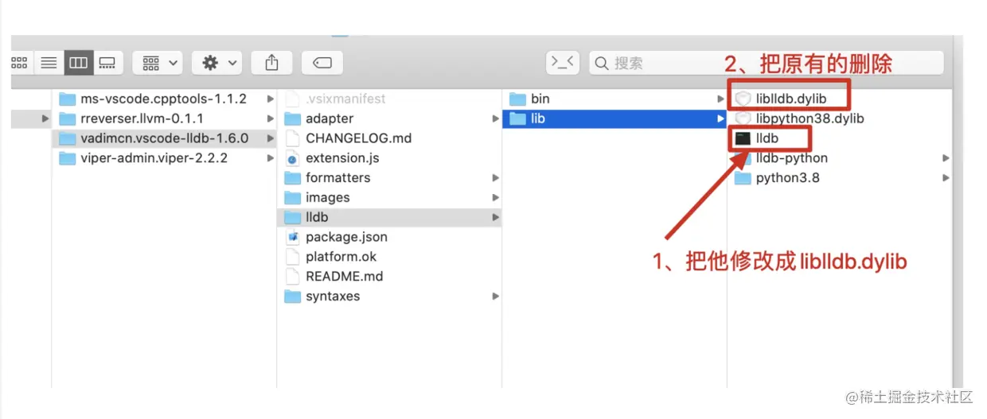Viewport: 987px width, 419px height.
Task: Click the 搜索 search field
Action: click(766, 63)
